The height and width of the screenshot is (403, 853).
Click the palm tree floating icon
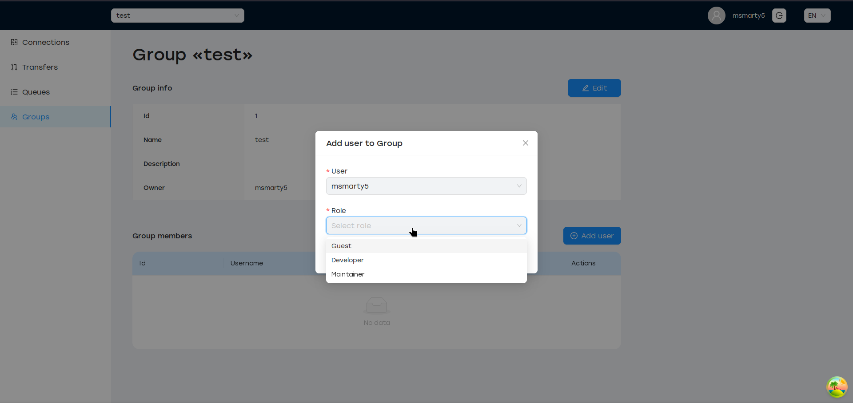tap(837, 387)
